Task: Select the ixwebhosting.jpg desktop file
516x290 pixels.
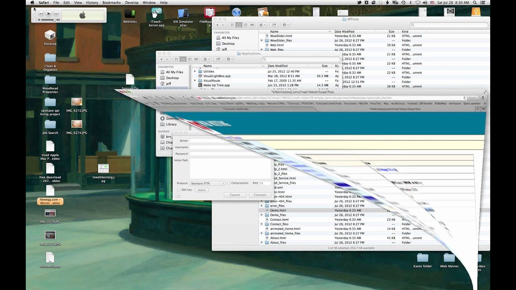Action: (x=104, y=173)
